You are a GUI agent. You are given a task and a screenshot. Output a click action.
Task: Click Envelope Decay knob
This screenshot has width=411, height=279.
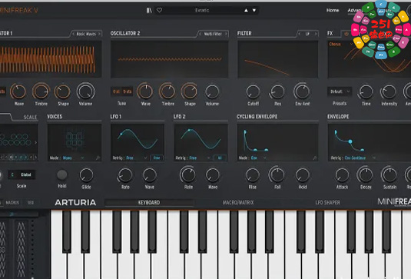tap(365, 175)
